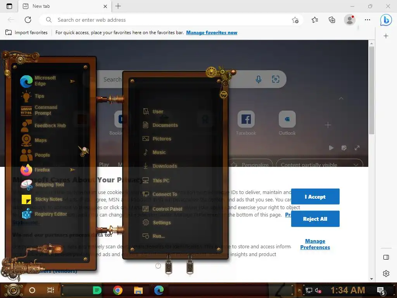This screenshot has width=397, height=298.
Task: Open Snipping Tool
Action: click(x=43, y=184)
